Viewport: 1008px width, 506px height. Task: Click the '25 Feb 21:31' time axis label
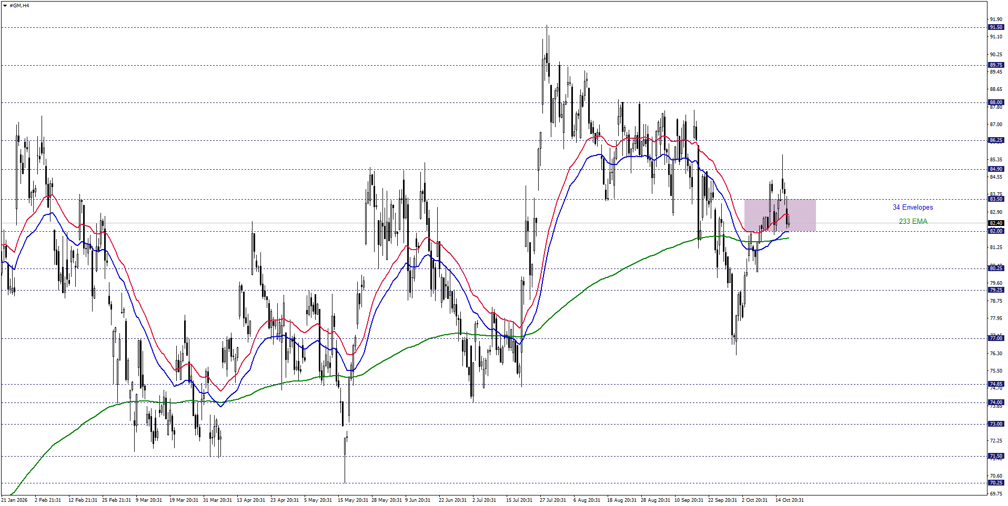[x=116, y=500]
